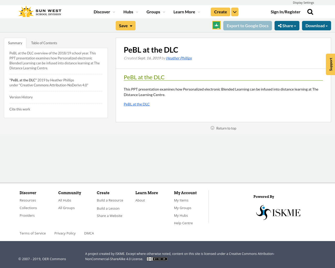The width and height of the screenshot is (335, 268).
Task: Open Display Settings at top right
Action: click(303, 2)
